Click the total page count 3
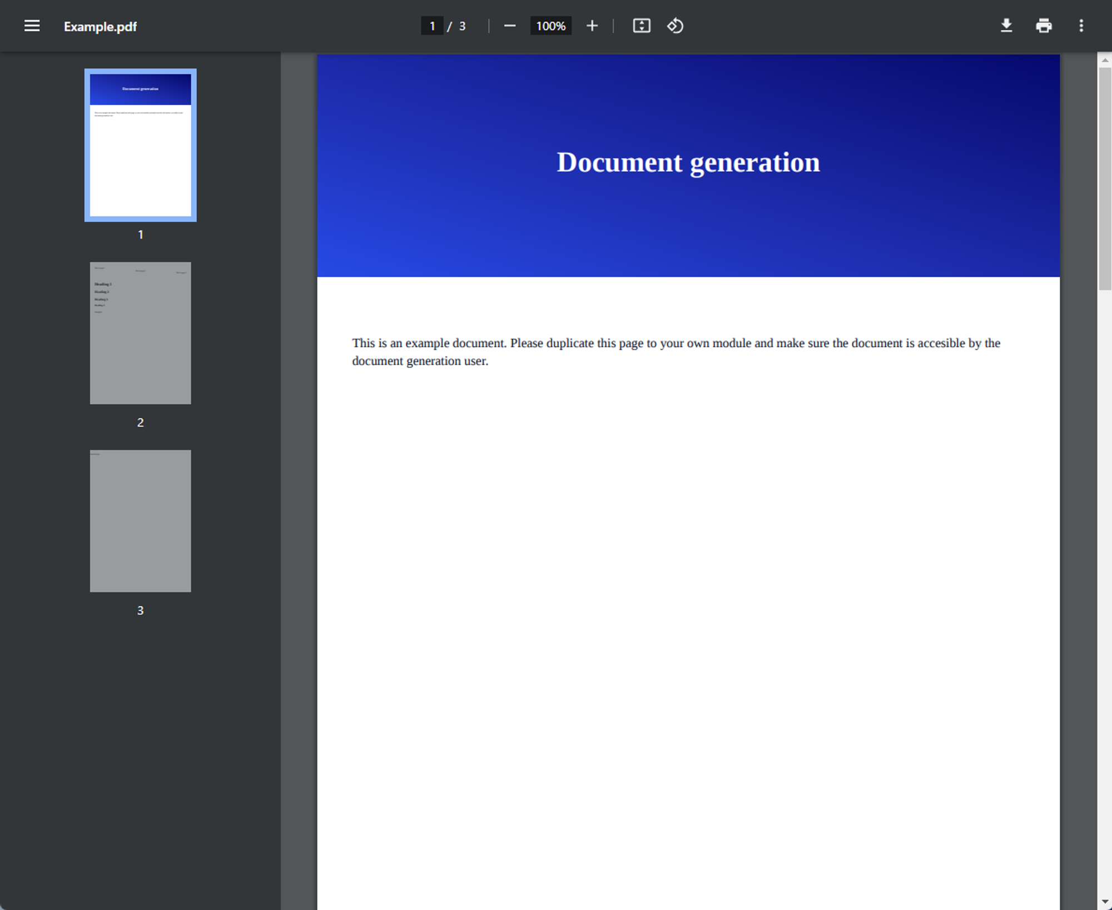Screen dimensions: 1112x910 pos(462,26)
